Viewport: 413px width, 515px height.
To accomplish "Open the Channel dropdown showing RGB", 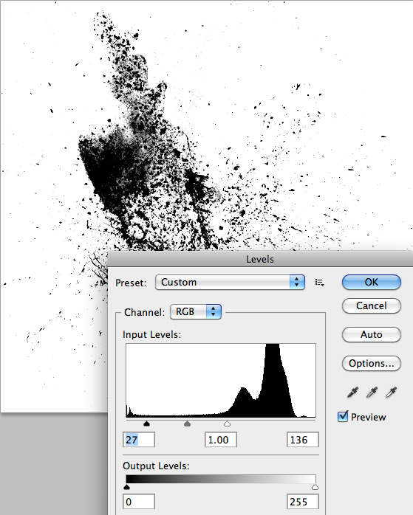I will [196, 311].
